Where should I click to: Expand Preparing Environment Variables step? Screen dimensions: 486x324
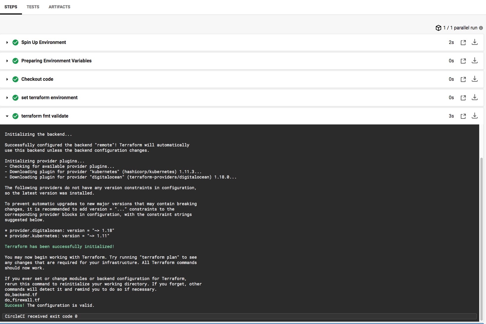pos(7,61)
